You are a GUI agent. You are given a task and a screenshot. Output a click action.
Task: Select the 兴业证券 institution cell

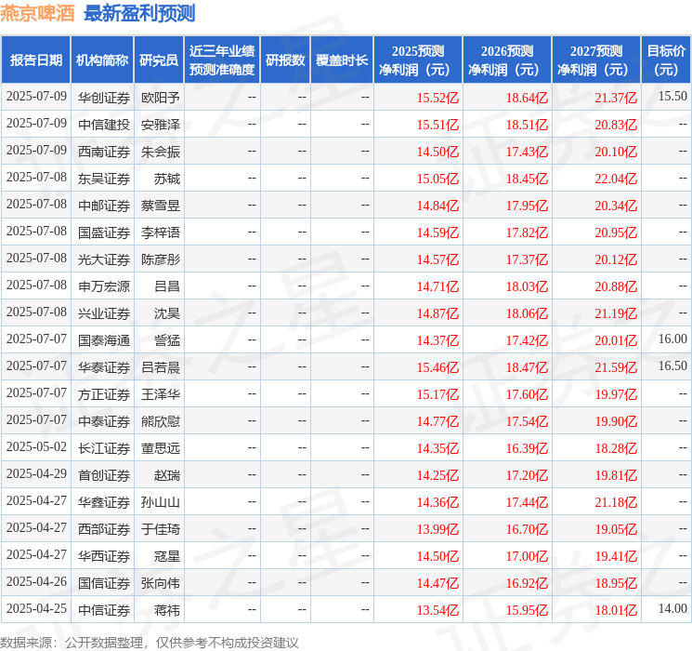tap(104, 313)
